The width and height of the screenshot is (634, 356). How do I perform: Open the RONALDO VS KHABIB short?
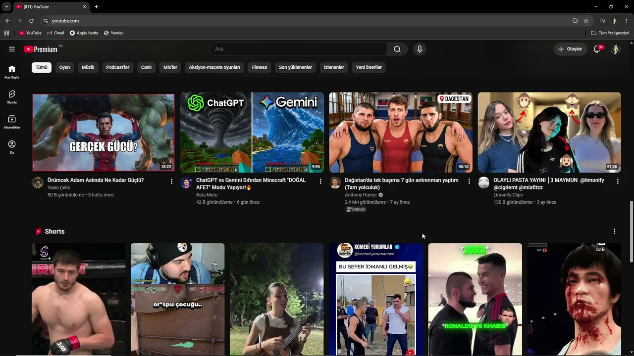point(475,299)
